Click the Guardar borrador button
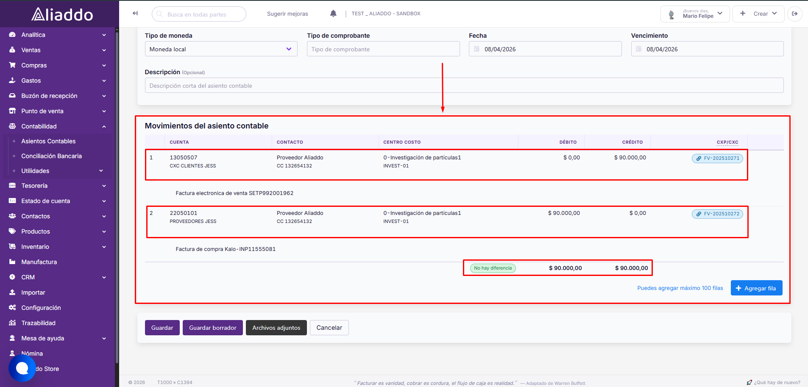The height and width of the screenshot is (387, 808). point(213,328)
